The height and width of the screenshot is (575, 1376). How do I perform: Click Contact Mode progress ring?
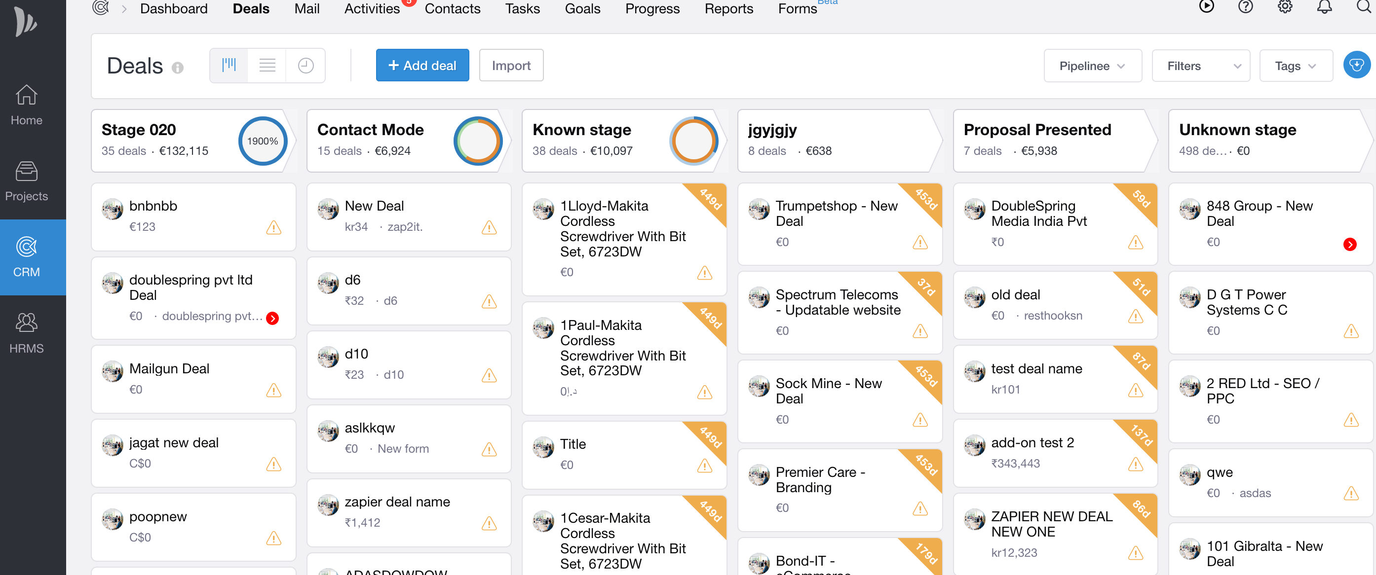click(478, 141)
